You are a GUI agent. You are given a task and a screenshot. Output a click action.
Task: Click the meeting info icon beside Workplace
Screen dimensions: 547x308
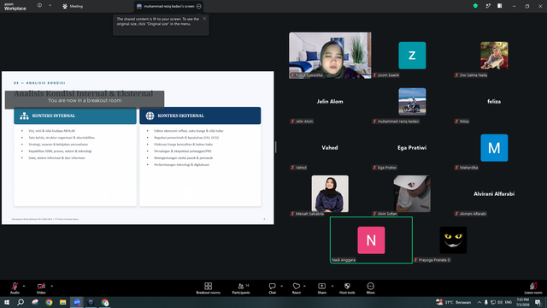[x=39, y=6]
